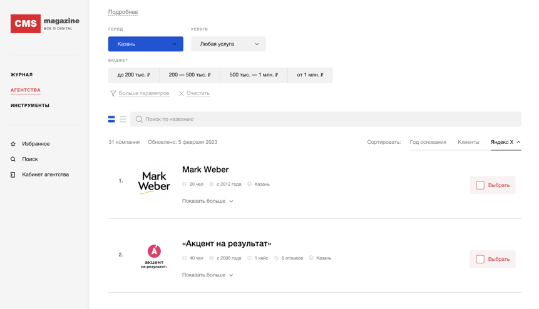Image resolution: width=539 pixels, height=309 pixels.
Task: Click the X icon next to Очистить
Action: click(x=181, y=93)
